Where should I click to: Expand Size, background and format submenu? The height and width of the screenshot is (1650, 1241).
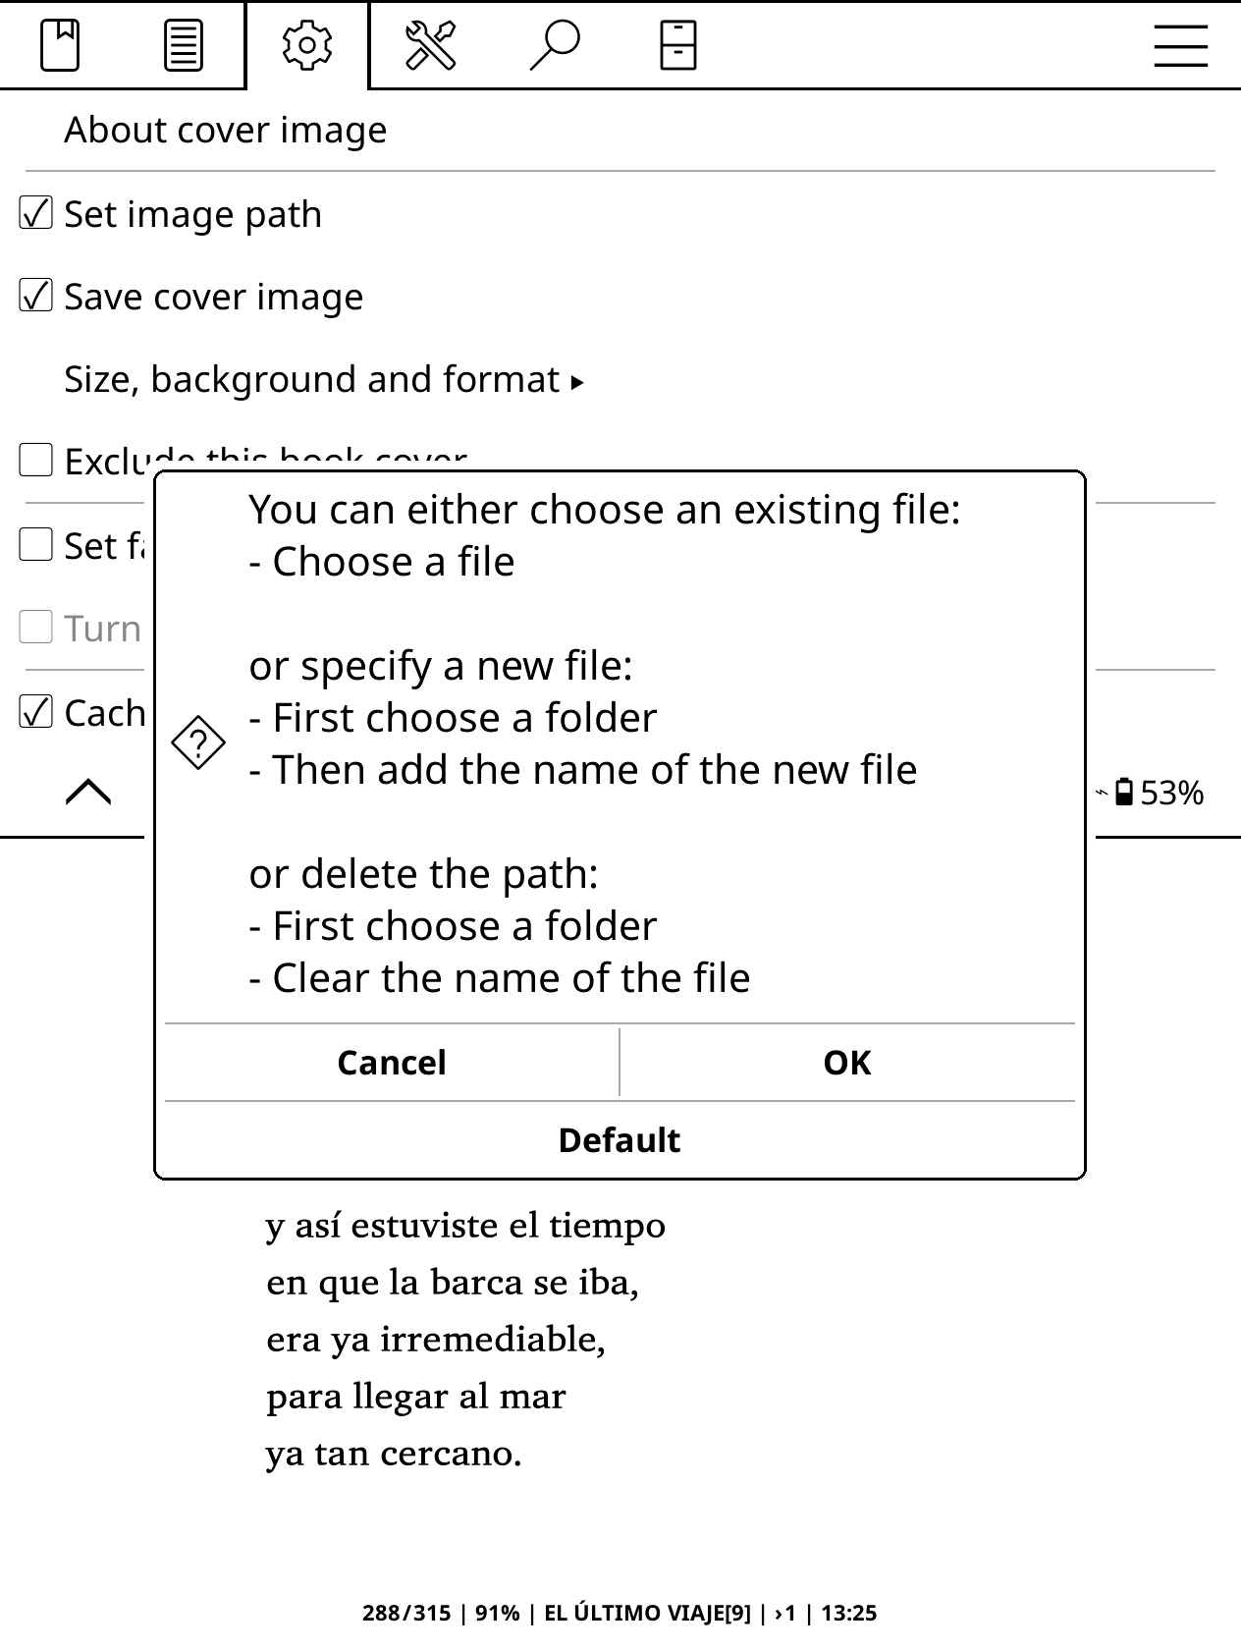324,380
